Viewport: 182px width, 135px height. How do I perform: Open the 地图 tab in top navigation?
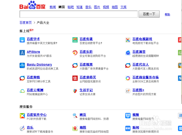[x=115, y=7]
